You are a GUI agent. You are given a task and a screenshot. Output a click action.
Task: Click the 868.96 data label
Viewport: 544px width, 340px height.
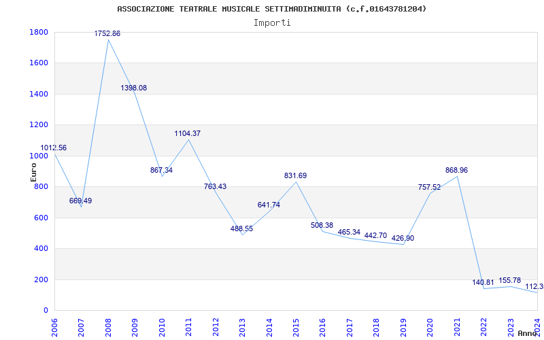point(456,171)
